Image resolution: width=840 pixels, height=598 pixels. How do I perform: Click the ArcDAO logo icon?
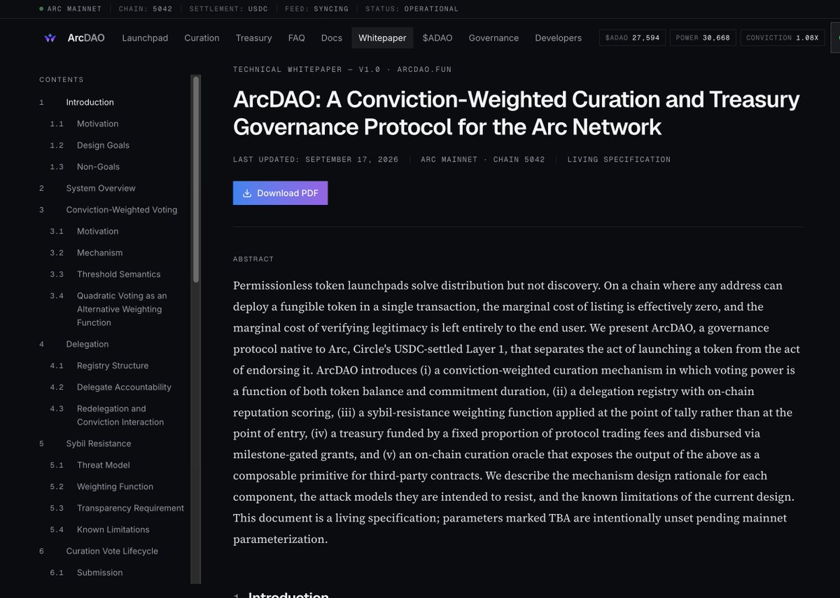point(50,38)
